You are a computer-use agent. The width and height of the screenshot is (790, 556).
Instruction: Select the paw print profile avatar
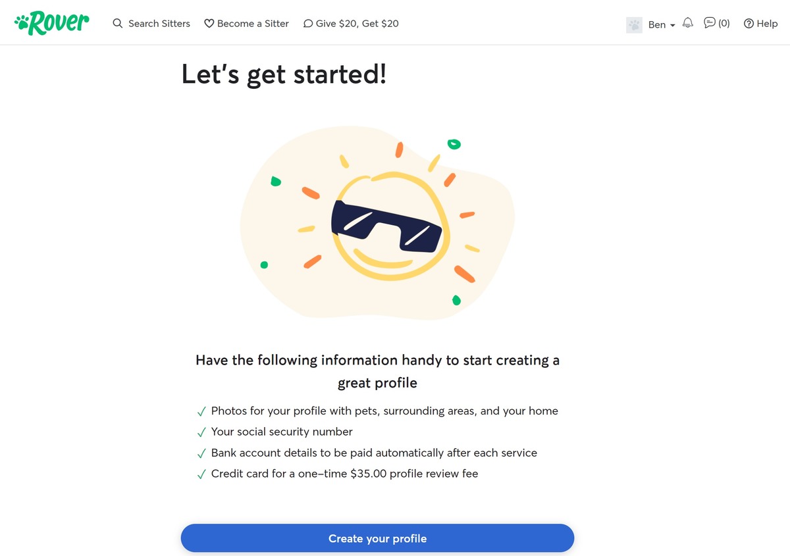(634, 24)
